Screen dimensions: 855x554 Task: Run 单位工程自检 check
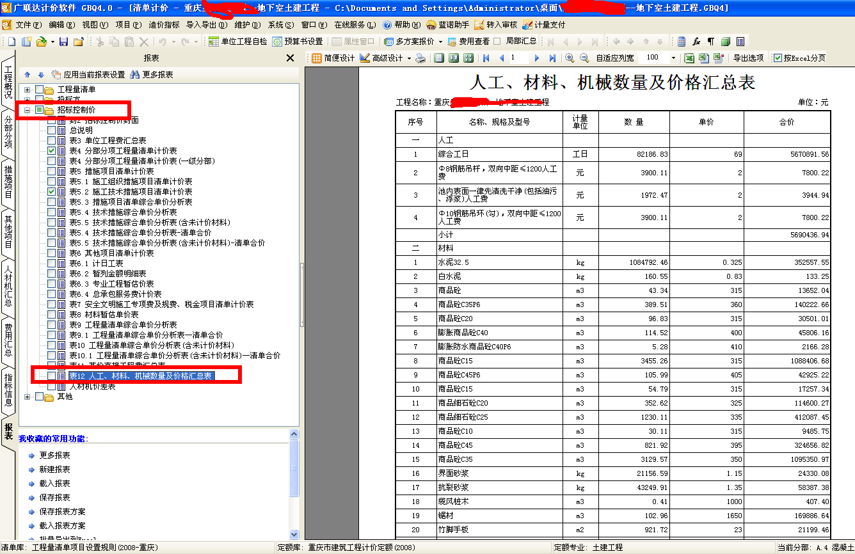(x=237, y=42)
